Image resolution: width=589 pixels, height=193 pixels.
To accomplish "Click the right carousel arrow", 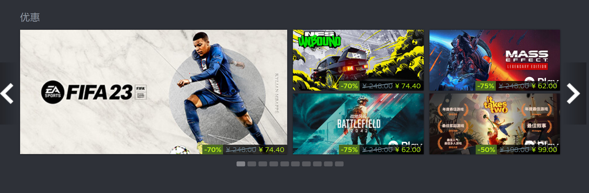I will (574, 93).
